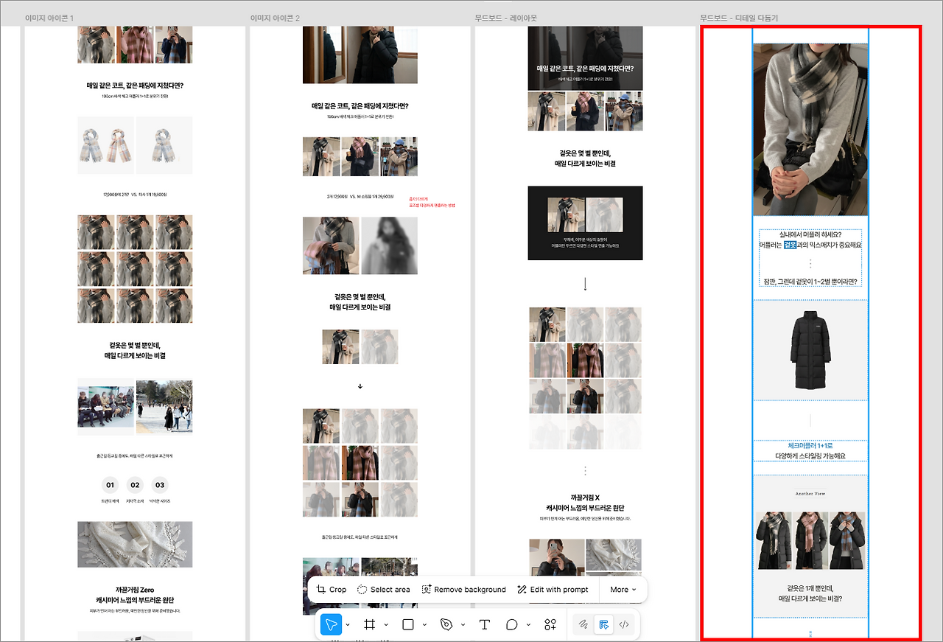Click the text '실내에서 머플러 하세요?'

click(810, 234)
